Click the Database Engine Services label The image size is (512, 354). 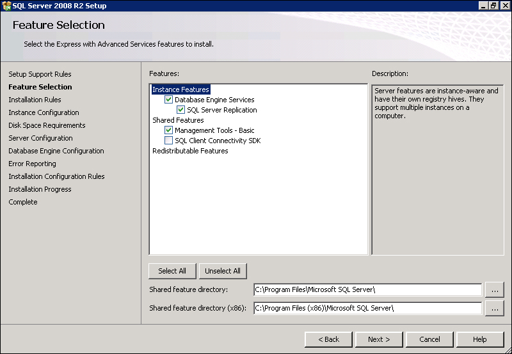coord(214,100)
